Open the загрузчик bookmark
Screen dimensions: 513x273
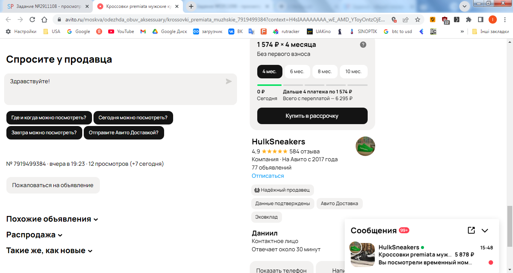208,31
